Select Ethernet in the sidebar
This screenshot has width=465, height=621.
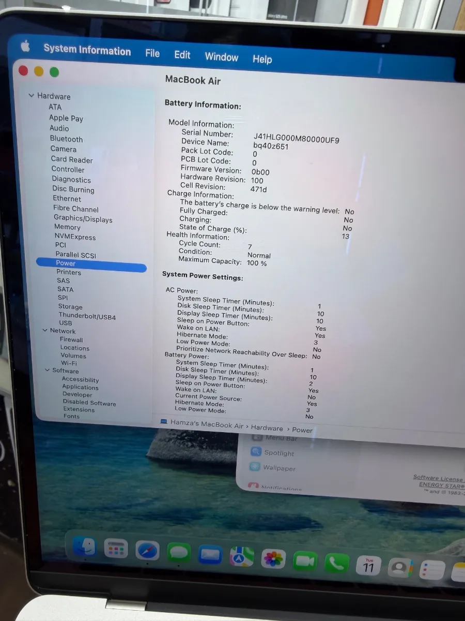pyautogui.click(x=67, y=199)
